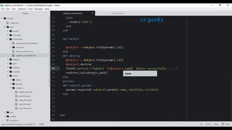Expand the channels folder chevron

point(8,35)
